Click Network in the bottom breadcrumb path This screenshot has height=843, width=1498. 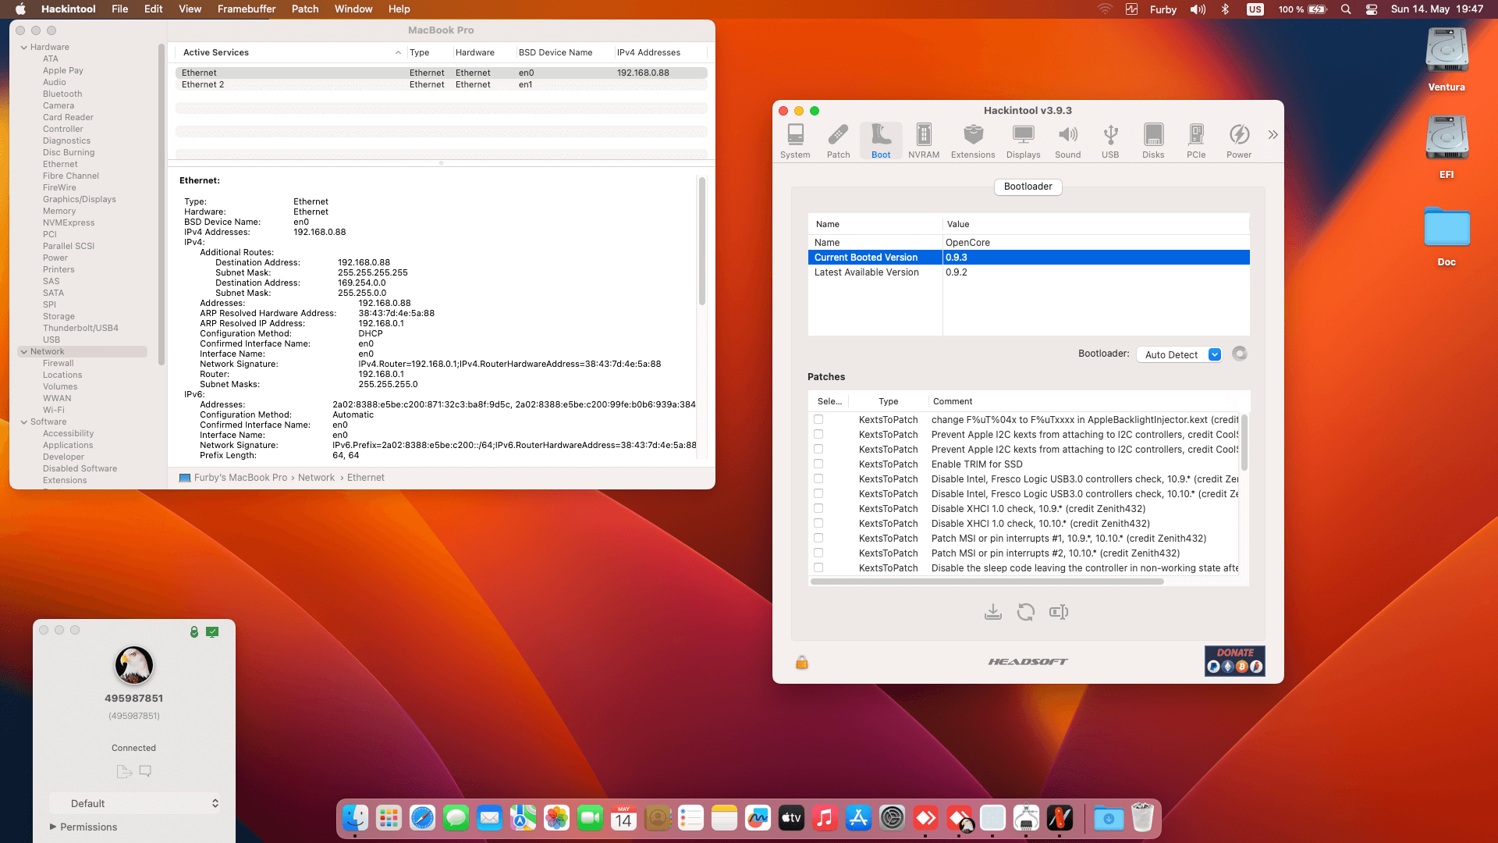316,478
